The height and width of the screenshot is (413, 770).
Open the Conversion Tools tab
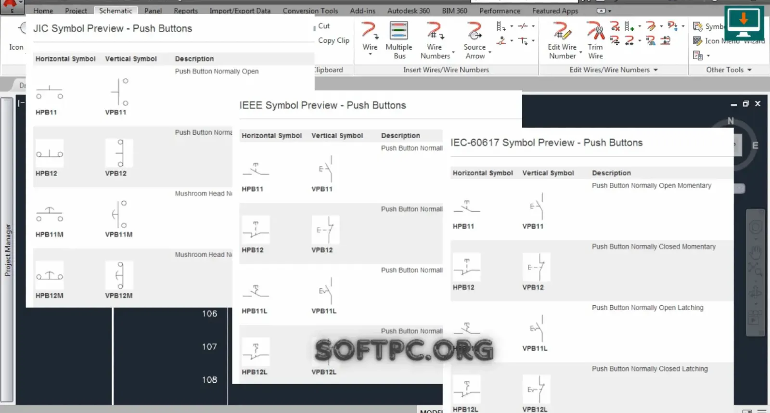310,11
